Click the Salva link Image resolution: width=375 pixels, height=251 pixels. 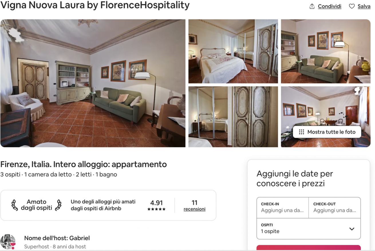(x=364, y=6)
